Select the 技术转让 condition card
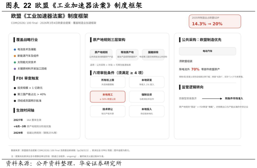Image resolution: width=257 pixels, height=168 pixels. click(108, 111)
